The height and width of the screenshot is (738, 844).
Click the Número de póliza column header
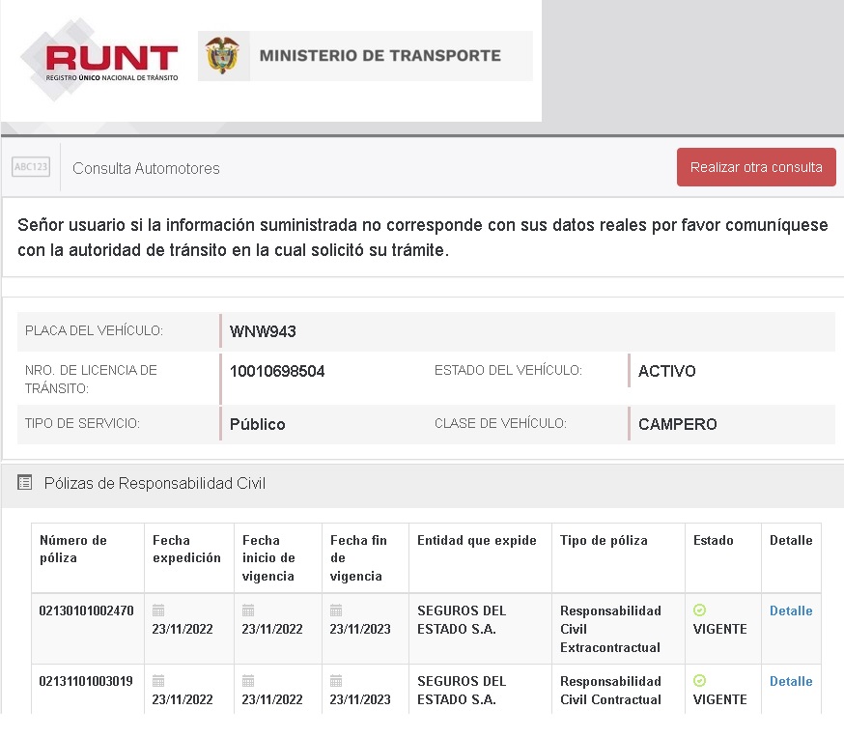(73, 550)
